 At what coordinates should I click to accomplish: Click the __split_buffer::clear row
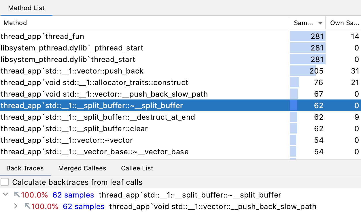click(180, 129)
